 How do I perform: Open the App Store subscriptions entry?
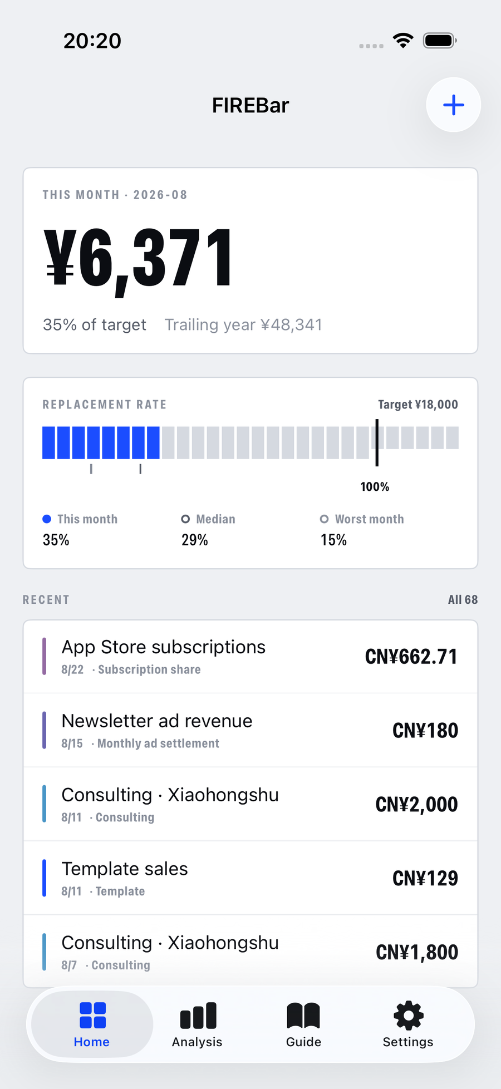(x=250, y=657)
